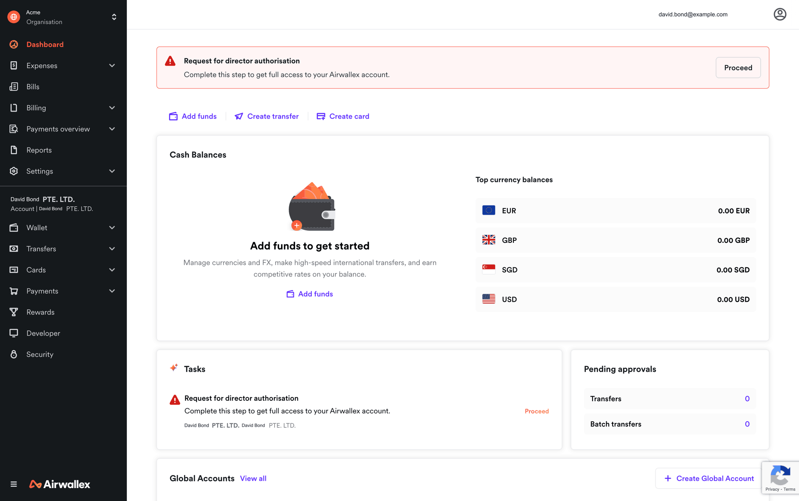Click the Proceed button in the banner
This screenshot has width=799, height=501.
pyautogui.click(x=738, y=67)
